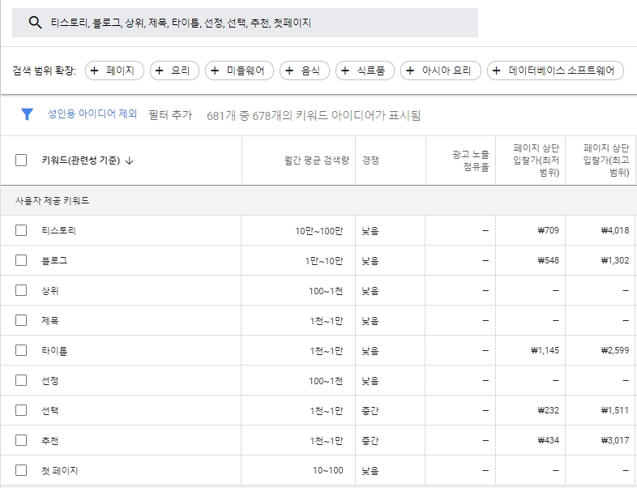Sort by 광고 노출 점유율 column header
Image resolution: width=637 pixels, height=488 pixels.
[471, 161]
